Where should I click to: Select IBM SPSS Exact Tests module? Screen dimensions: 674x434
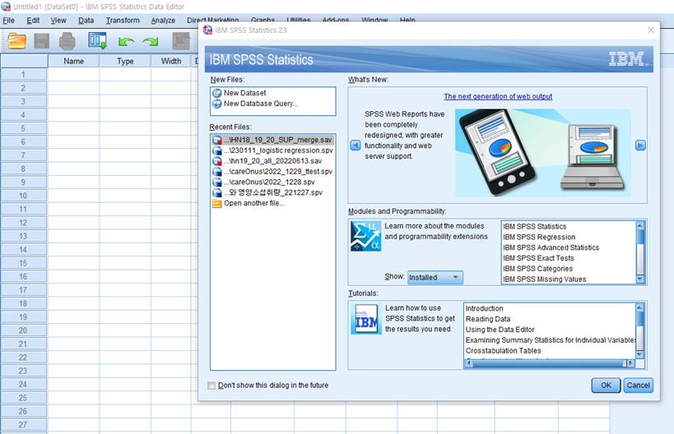(538, 258)
